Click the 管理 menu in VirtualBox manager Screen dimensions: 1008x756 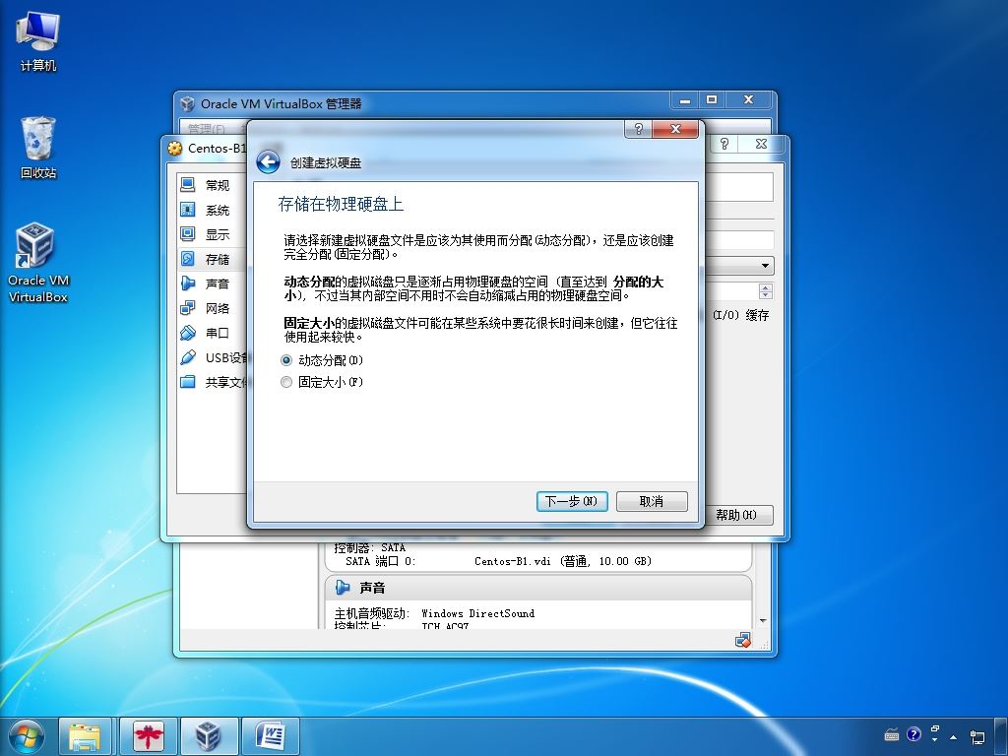(x=207, y=129)
